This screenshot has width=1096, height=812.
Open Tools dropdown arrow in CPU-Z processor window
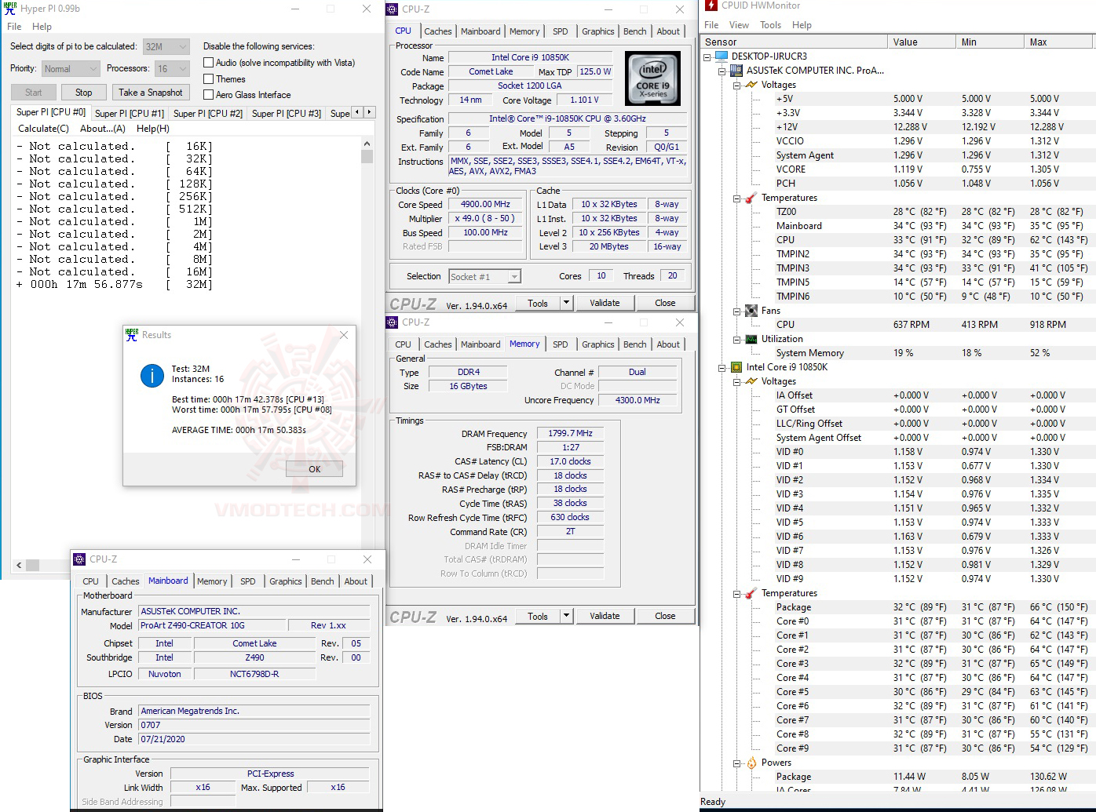565,303
